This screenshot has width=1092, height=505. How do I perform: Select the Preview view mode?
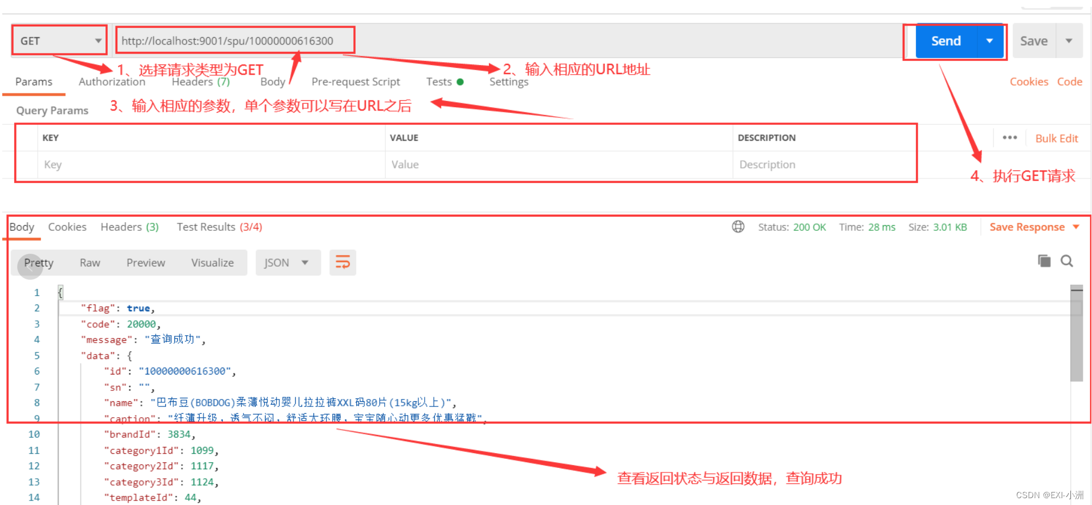click(146, 263)
